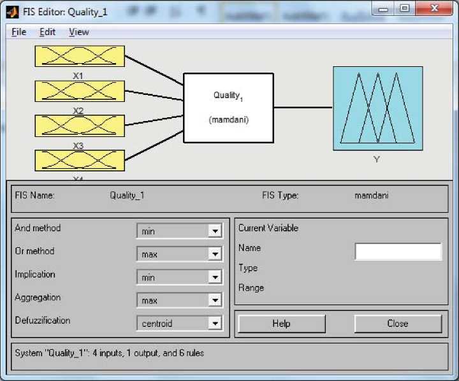The width and height of the screenshot is (459, 381).
Task: Minimize the FIS Editor window
Action: click(x=383, y=9)
